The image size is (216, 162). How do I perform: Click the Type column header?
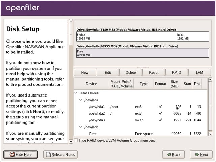[143, 84]
